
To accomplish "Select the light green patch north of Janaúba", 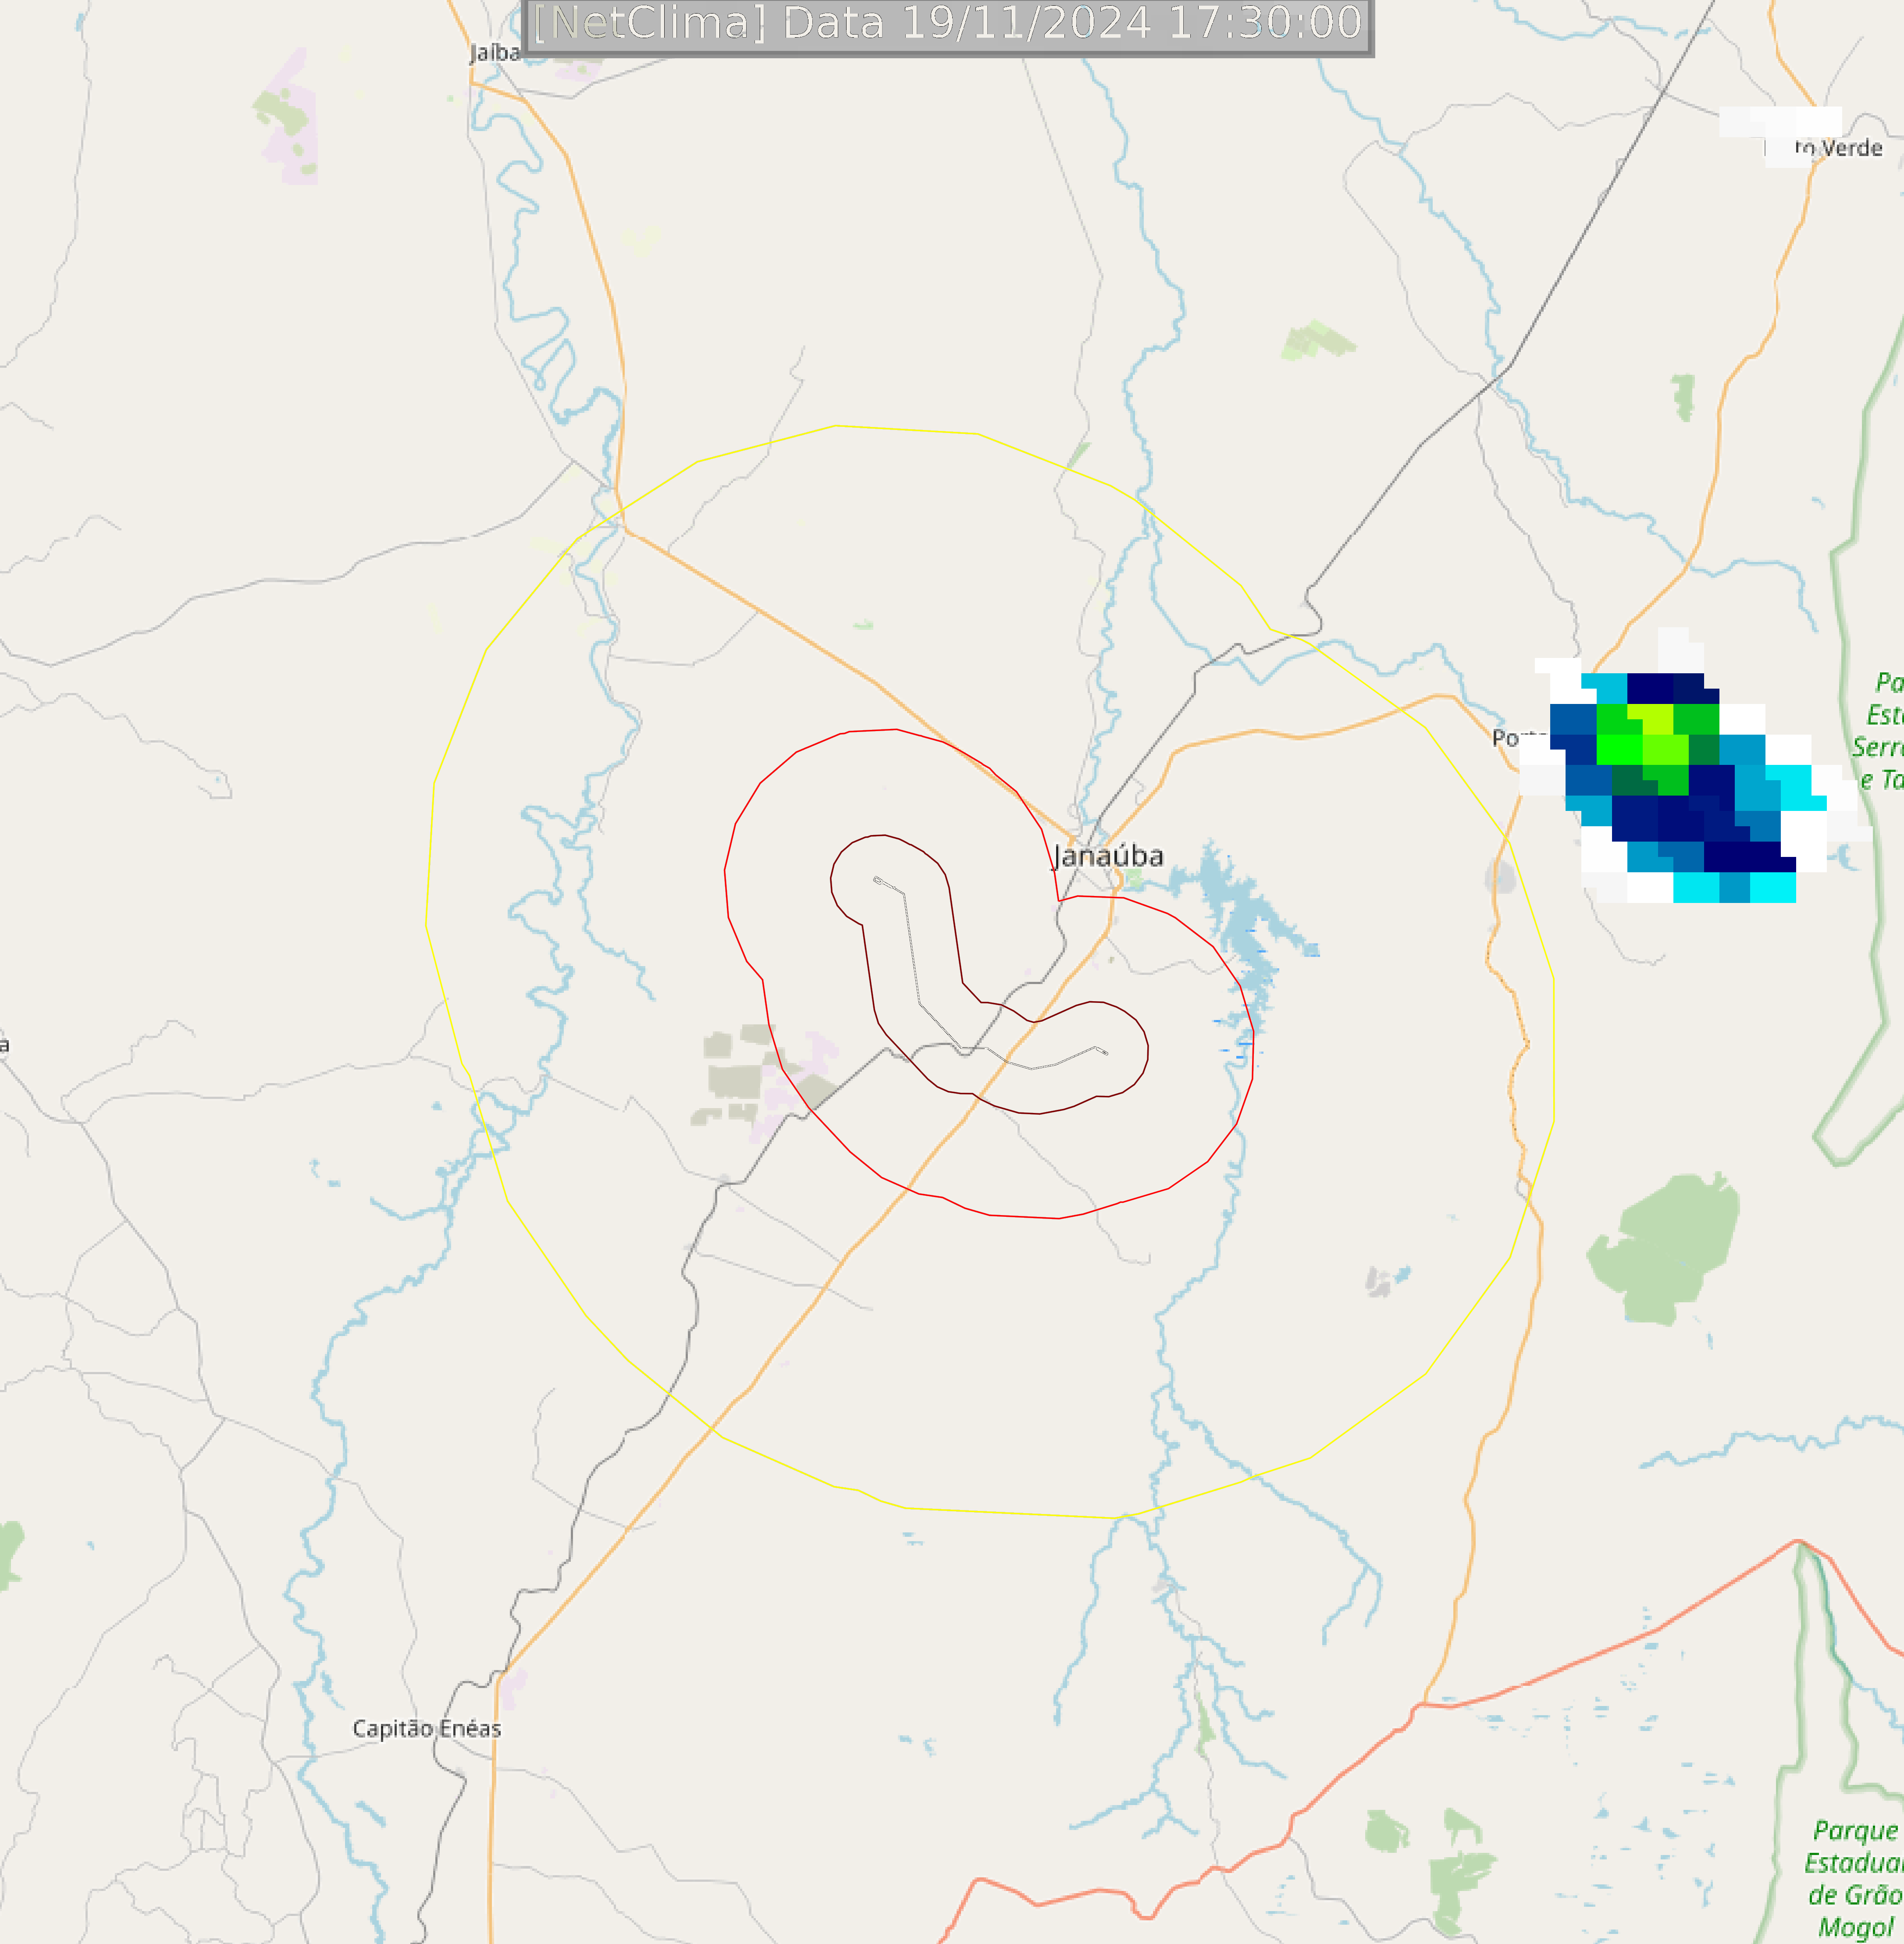I will click(1317, 341).
